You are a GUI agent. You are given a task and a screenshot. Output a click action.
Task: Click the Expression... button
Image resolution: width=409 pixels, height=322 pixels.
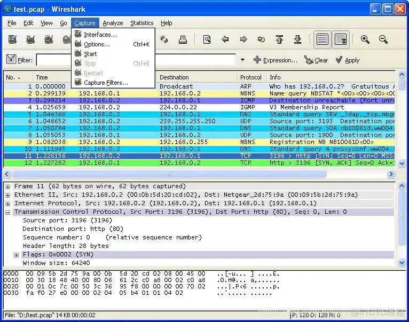(275, 60)
